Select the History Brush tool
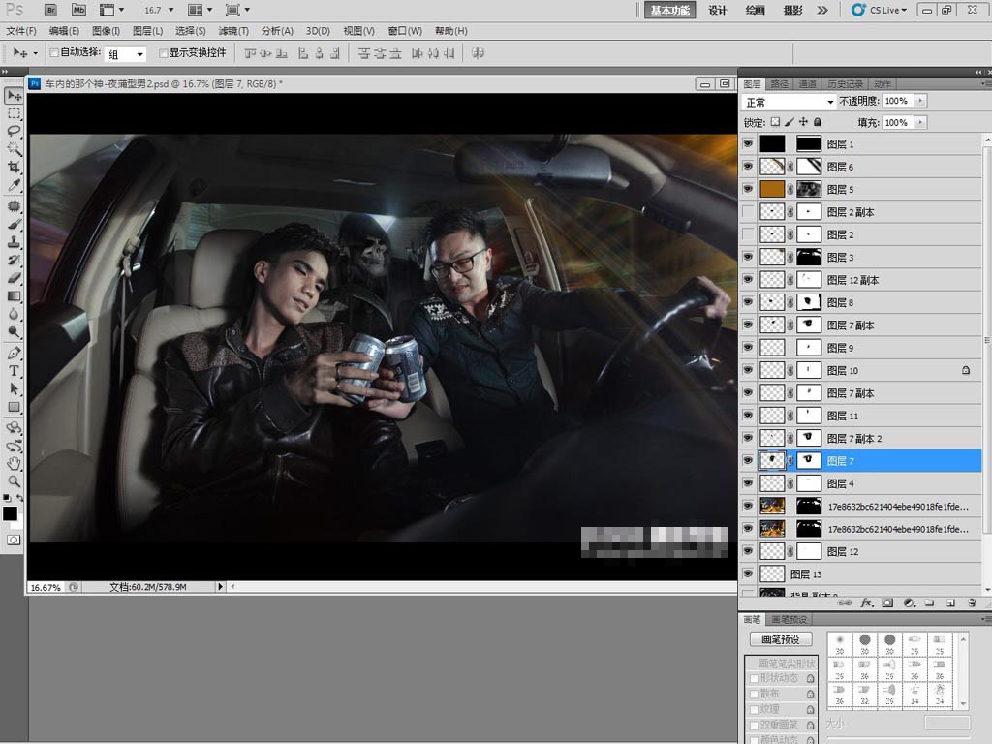Viewport: 992px width, 744px height. 14,260
